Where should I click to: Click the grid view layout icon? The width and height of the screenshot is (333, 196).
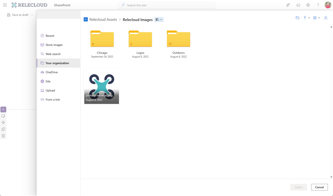click(315, 18)
